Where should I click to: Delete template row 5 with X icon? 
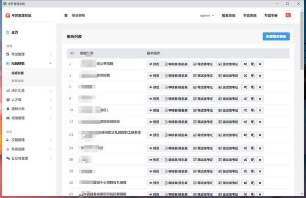260,87
